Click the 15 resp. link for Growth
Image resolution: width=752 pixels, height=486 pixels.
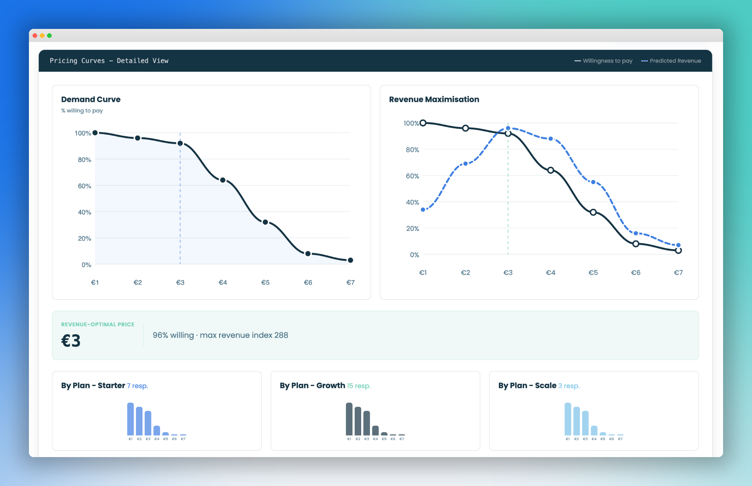[358, 386]
